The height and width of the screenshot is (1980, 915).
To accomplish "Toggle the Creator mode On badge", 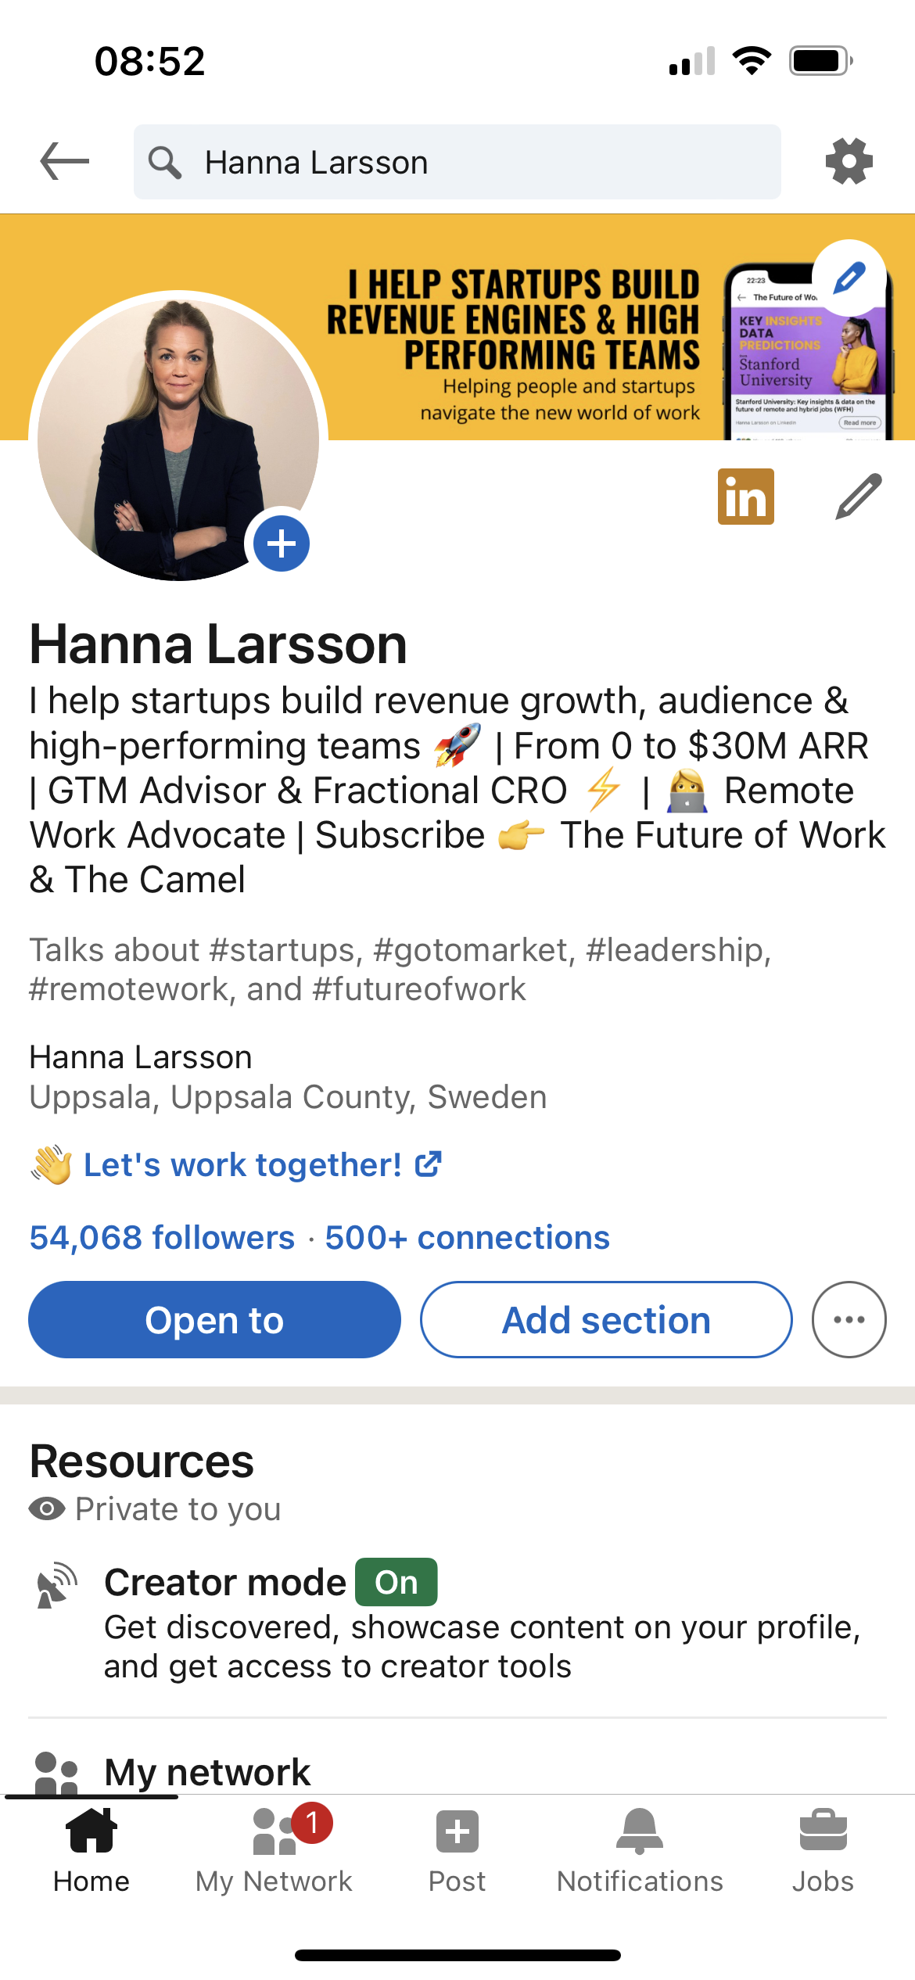I will click(396, 1582).
